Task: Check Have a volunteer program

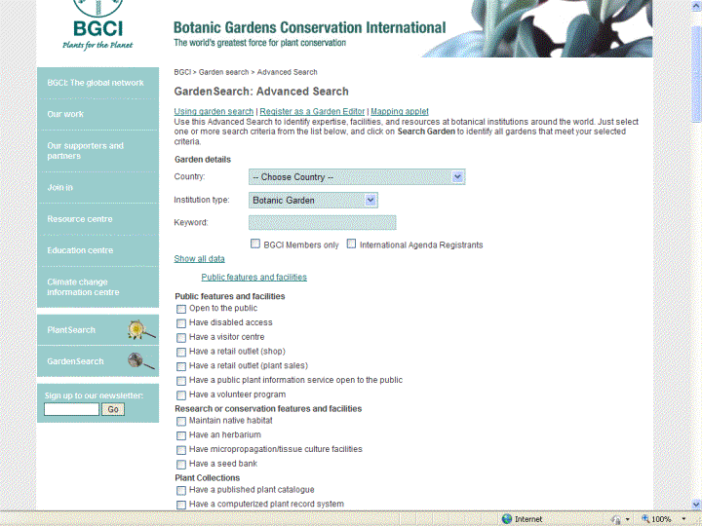Action: 181,395
